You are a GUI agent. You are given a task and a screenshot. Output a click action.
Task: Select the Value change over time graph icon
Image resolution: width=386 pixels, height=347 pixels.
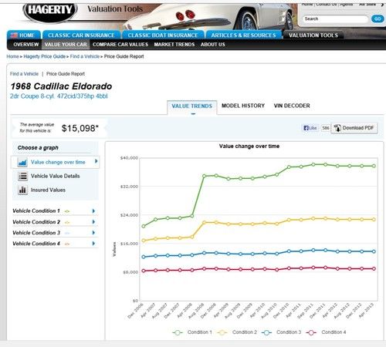click(x=22, y=162)
